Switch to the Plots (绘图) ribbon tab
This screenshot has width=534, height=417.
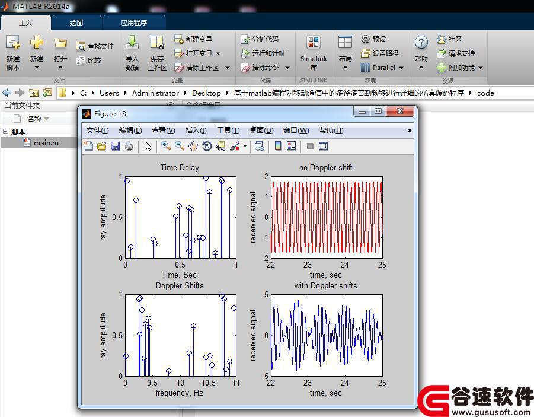click(76, 23)
